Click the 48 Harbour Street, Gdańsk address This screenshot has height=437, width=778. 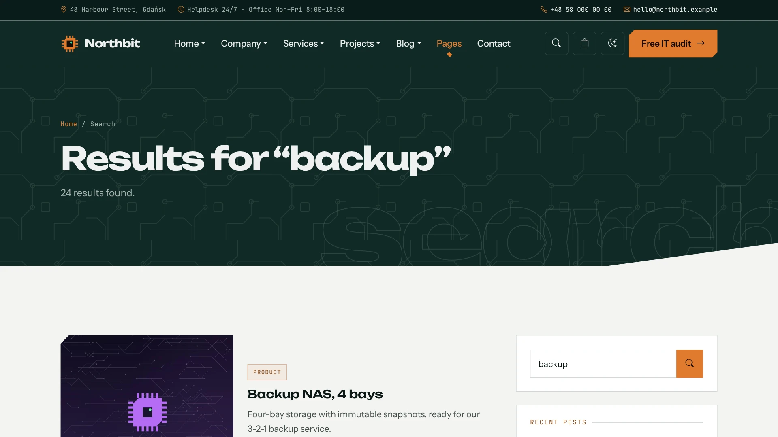click(x=118, y=9)
